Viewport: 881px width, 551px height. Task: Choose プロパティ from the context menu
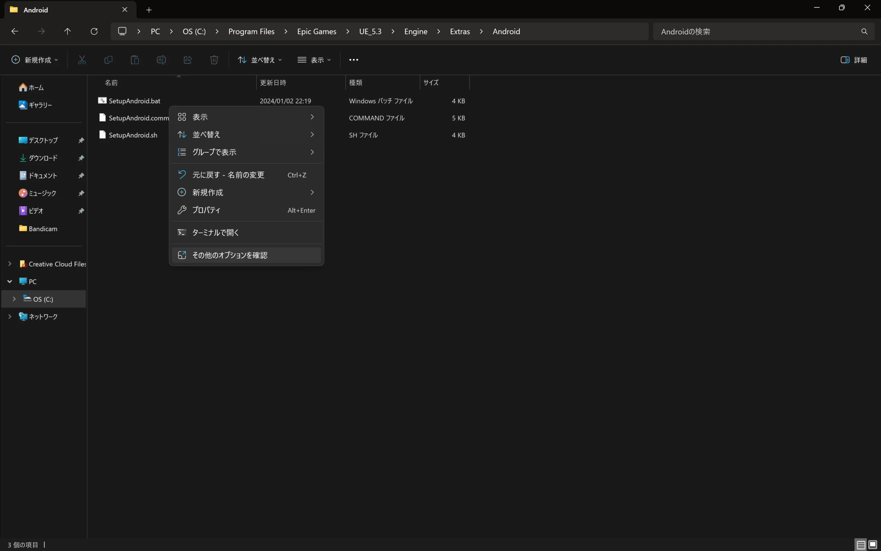206,210
